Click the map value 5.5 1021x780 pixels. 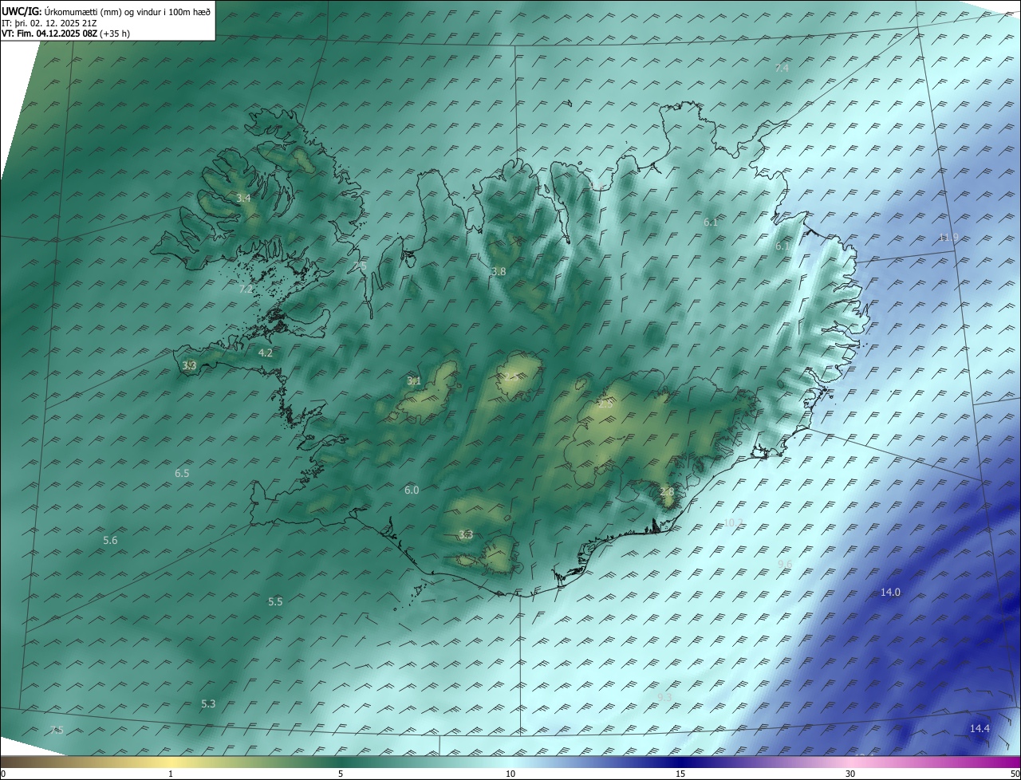[275, 602]
